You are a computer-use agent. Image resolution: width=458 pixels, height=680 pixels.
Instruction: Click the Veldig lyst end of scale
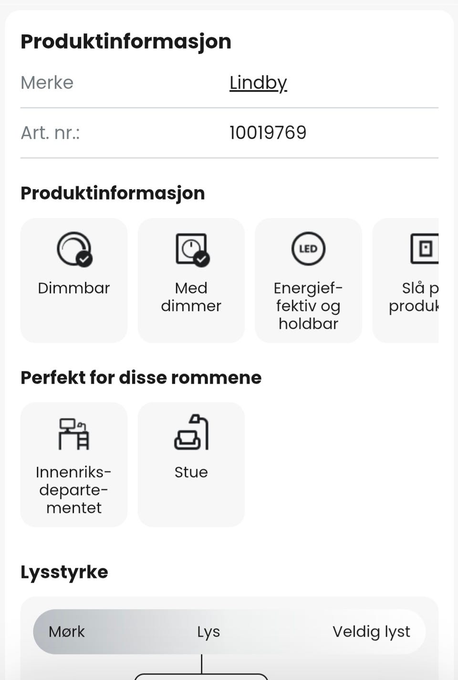coord(371,632)
